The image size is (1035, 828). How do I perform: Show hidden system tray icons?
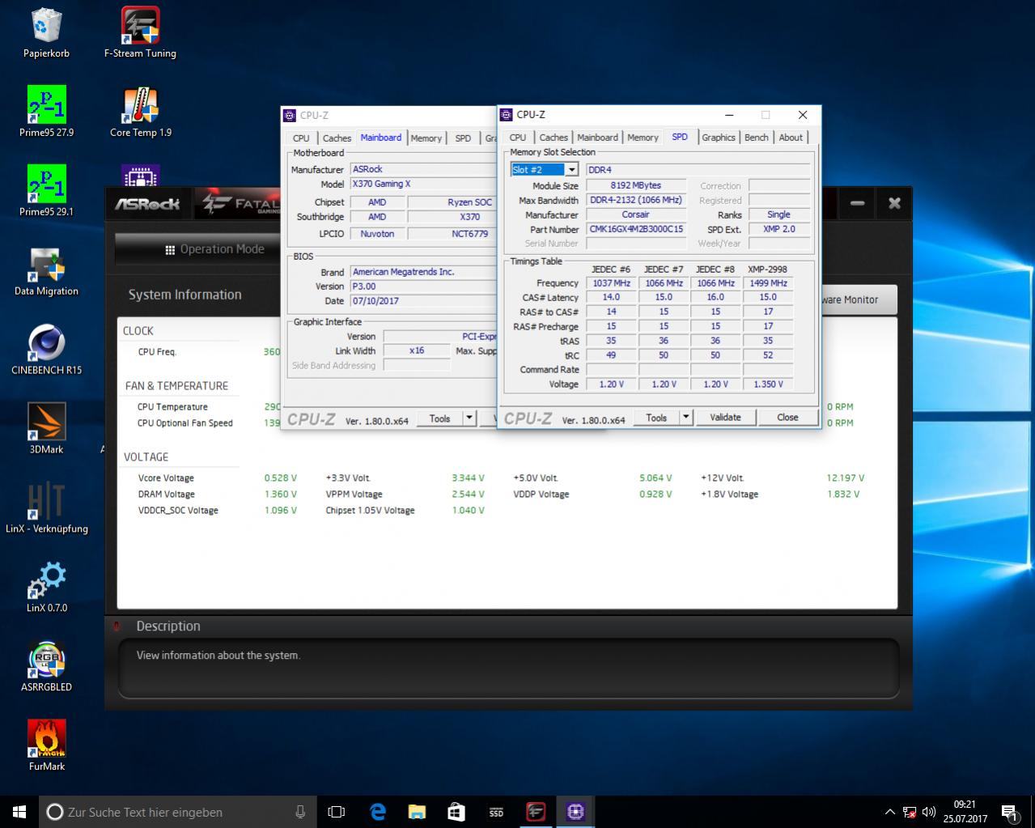click(890, 812)
